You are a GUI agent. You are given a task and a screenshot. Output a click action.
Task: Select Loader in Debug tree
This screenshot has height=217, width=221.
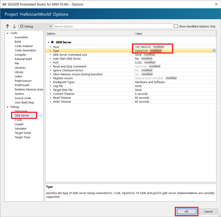(19, 124)
